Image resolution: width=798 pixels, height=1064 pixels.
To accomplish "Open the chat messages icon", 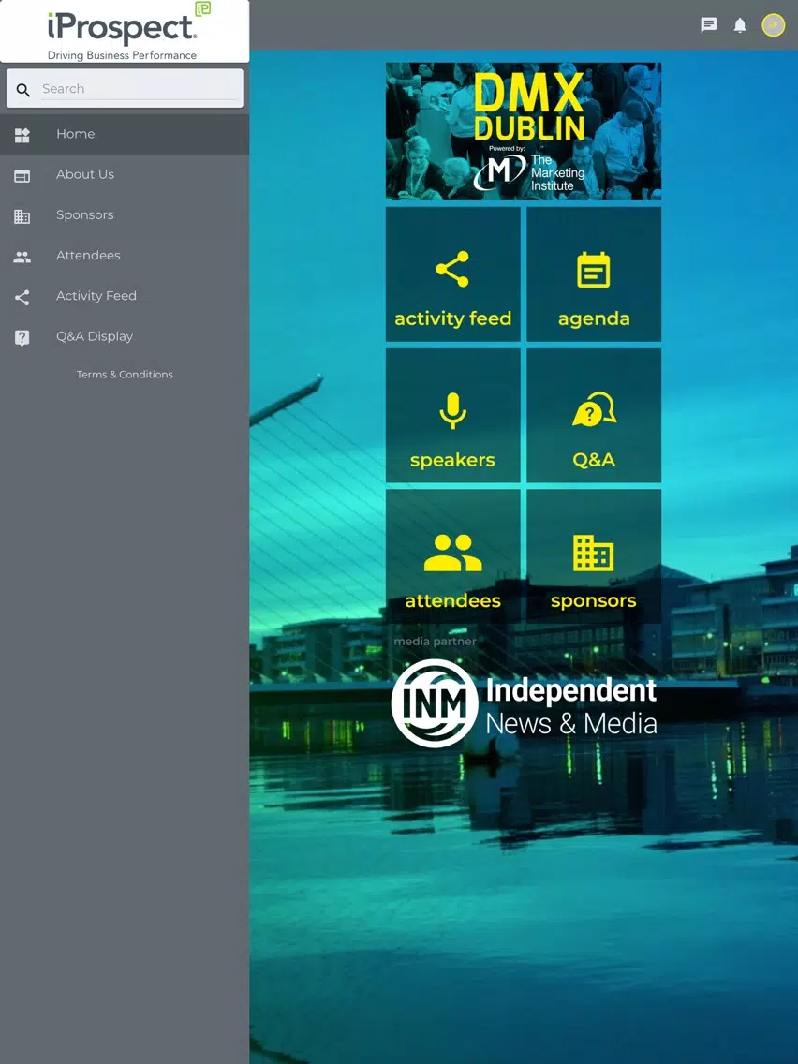I will [708, 25].
